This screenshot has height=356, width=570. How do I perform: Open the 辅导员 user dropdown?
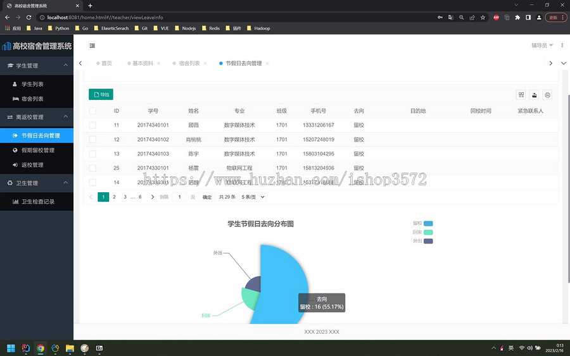pos(542,46)
